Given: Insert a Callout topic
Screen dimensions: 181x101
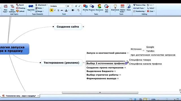Looking at the screenshot, I should [20, 11].
